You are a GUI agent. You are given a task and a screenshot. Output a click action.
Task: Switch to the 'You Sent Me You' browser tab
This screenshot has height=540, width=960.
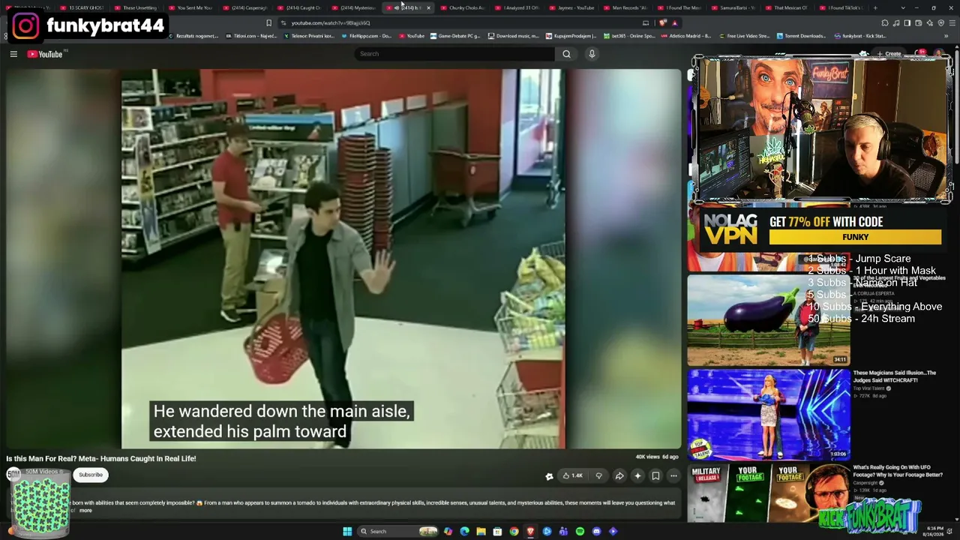pyautogui.click(x=191, y=7)
